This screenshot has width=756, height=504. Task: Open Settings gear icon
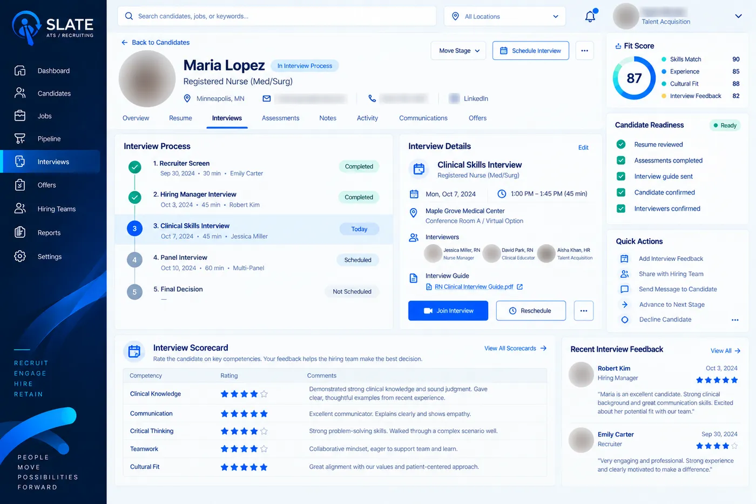(x=20, y=256)
